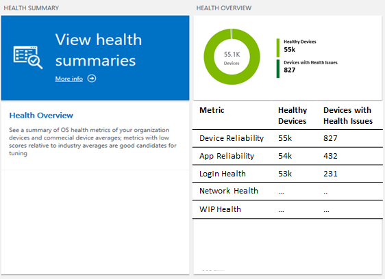Click the More info arrow circle icon

tap(92, 79)
